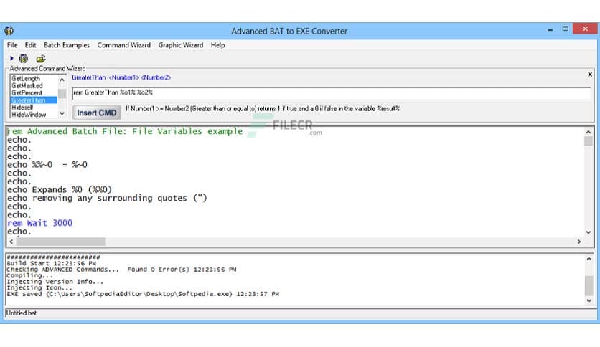Click the Build Start log line

coord(51,263)
